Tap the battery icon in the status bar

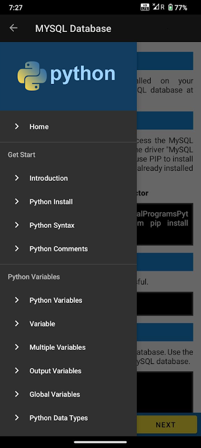click(x=170, y=7)
